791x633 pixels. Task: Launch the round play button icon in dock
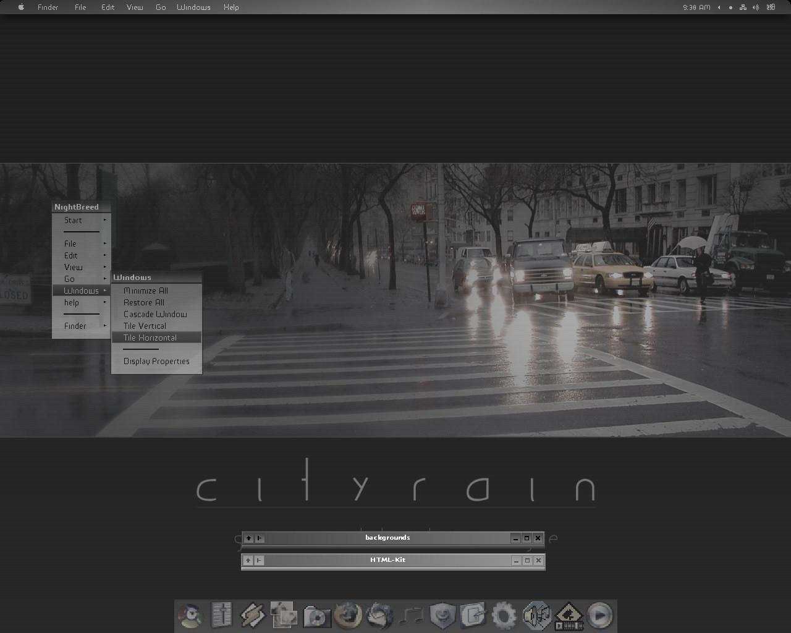(599, 616)
